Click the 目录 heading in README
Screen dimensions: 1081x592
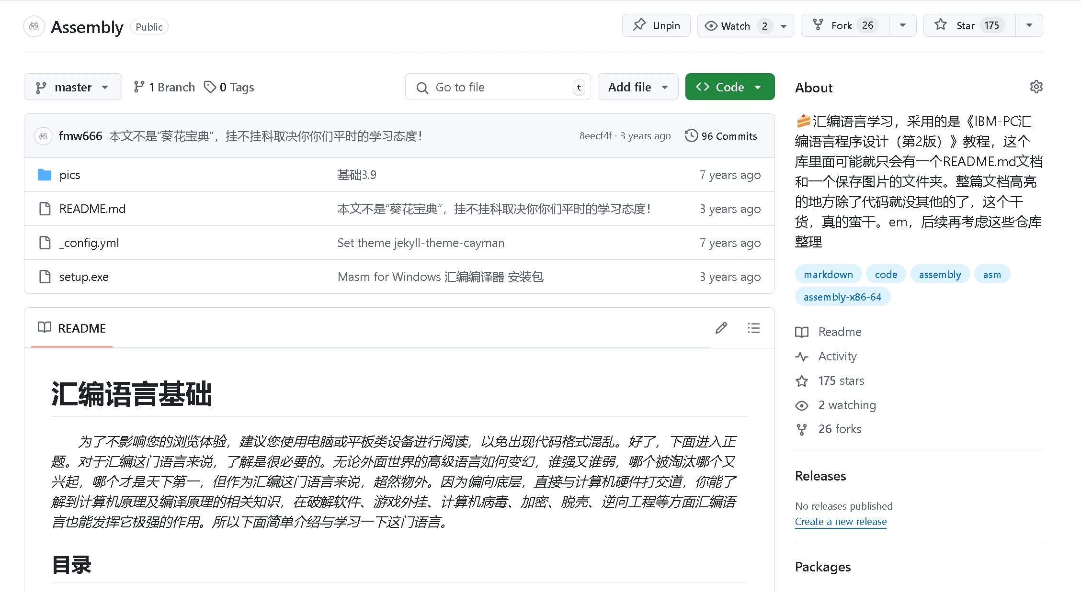(71, 565)
